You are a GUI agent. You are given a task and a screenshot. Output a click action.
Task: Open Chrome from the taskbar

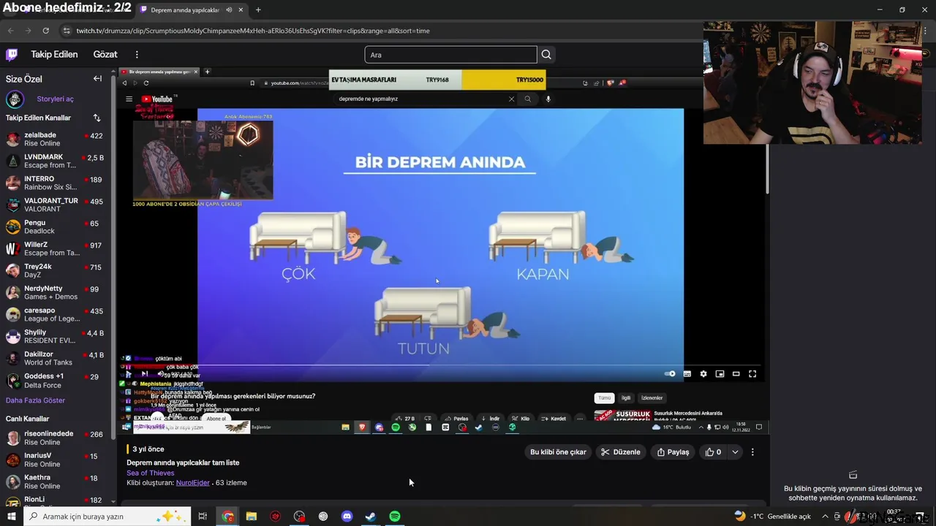228,517
